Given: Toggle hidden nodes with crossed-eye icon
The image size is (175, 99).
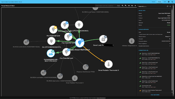Looking at the screenshot, I should (132, 6).
